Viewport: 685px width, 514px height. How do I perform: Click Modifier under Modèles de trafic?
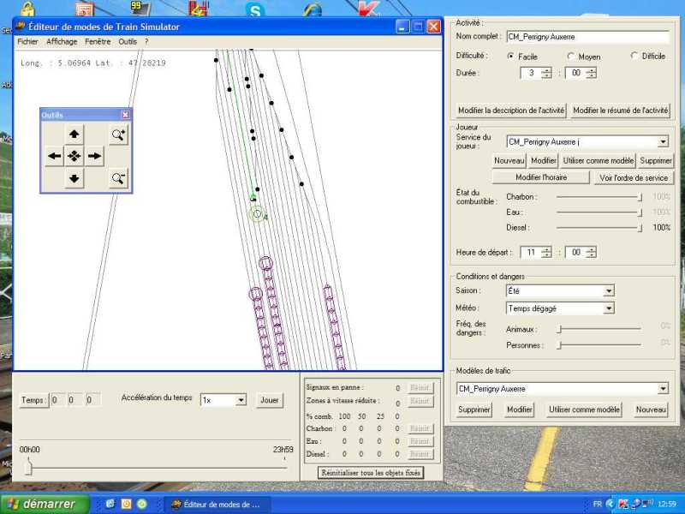(x=520, y=410)
